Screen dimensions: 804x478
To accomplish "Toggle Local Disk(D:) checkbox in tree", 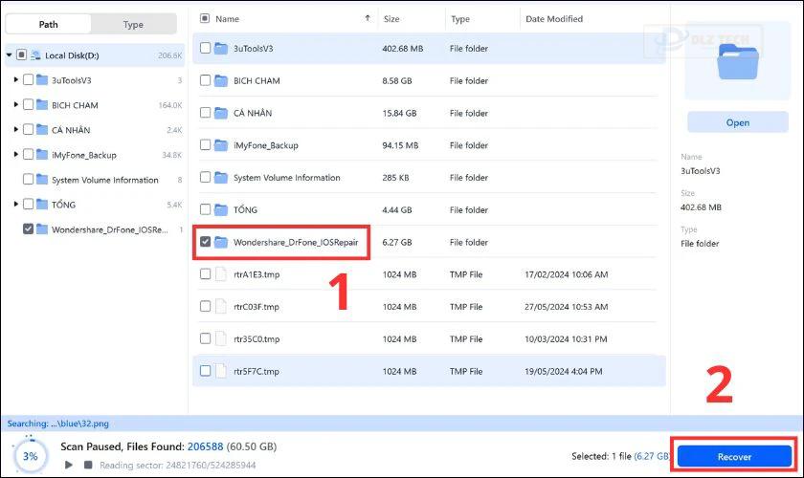I will (21, 54).
